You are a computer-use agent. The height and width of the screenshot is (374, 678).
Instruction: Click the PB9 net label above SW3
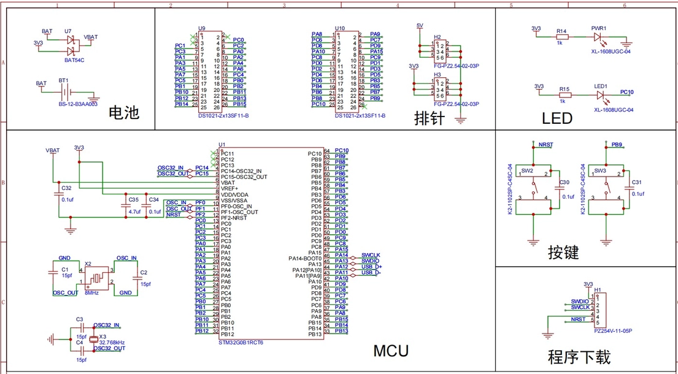[x=617, y=144]
